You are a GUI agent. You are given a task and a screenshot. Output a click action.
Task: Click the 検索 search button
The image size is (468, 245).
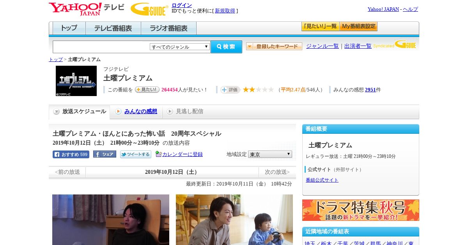[x=226, y=47]
